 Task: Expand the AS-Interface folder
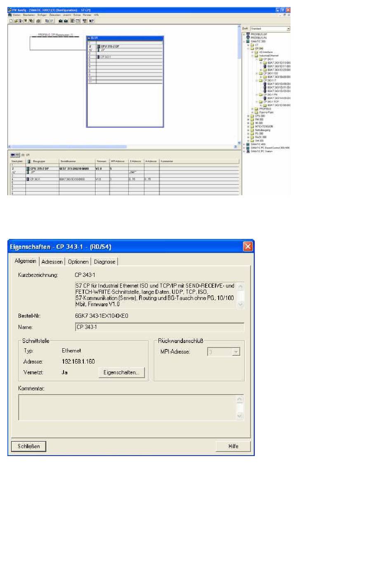click(x=253, y=52)
